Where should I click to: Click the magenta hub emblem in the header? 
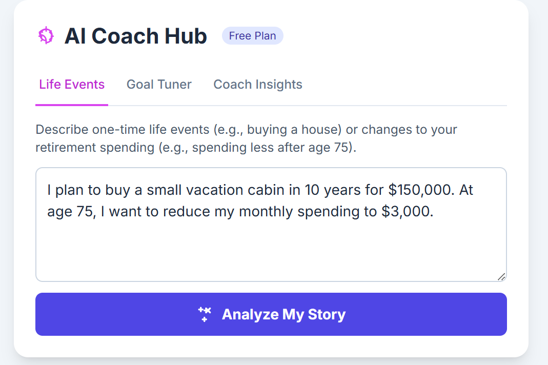[x=46, y=35]
